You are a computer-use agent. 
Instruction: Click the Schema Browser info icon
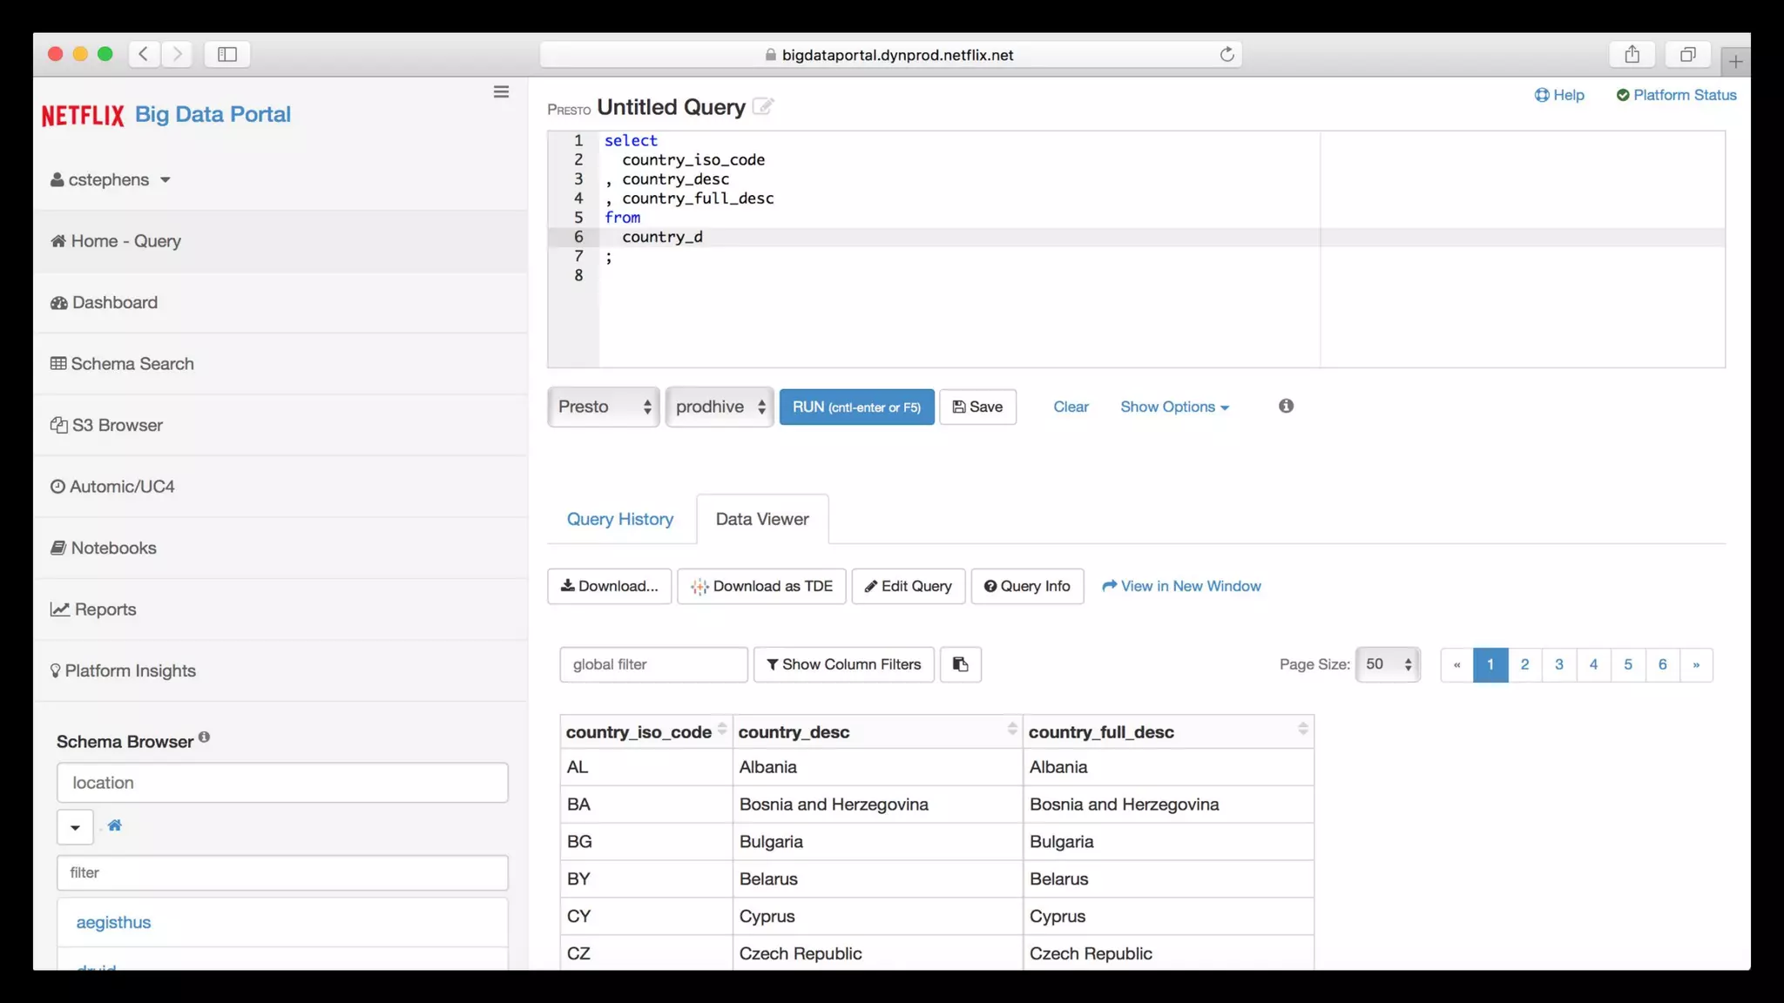(204, 737)
